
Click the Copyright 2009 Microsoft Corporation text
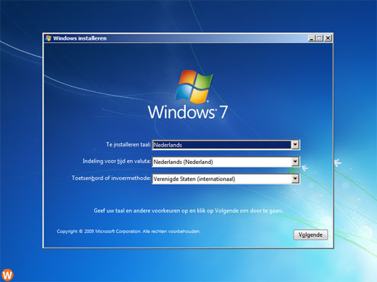[128, 231]
